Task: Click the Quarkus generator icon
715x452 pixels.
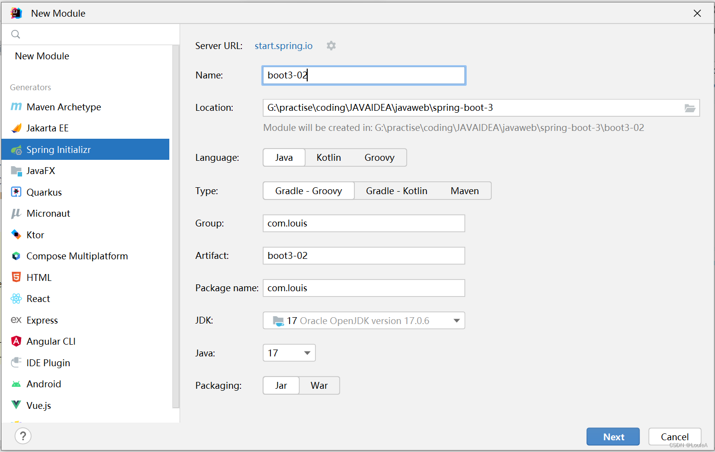Action: [x=16, y=192]
